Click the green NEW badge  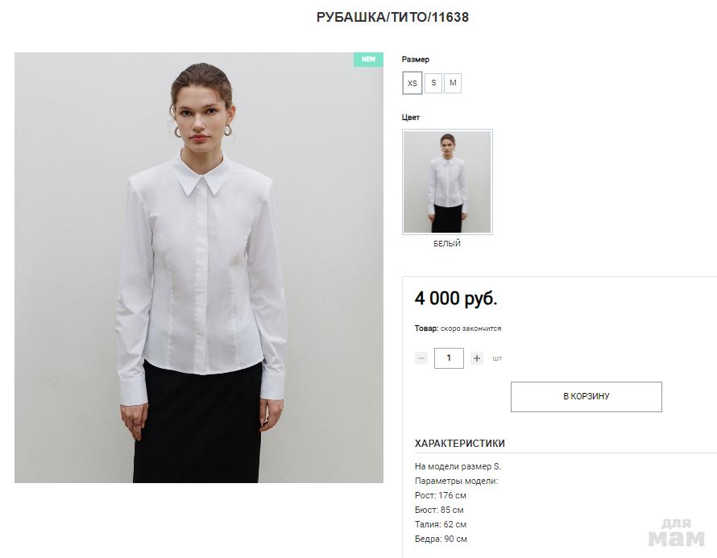368,60
